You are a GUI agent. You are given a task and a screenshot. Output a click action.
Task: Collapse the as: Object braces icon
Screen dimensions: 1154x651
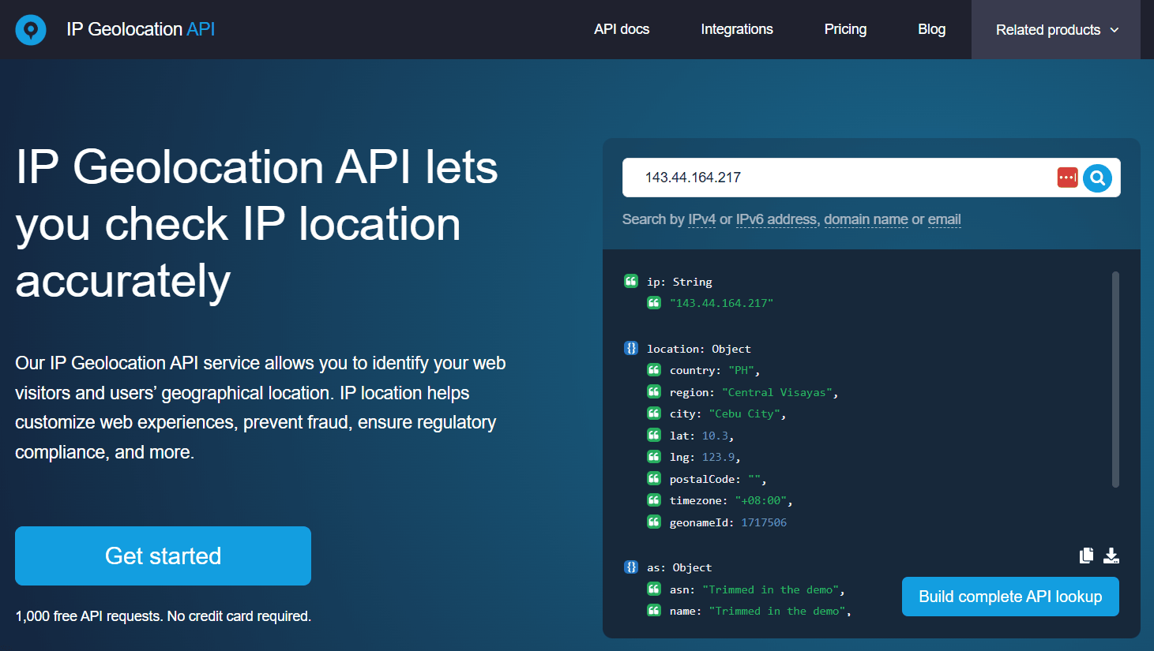tap(631, 567)
